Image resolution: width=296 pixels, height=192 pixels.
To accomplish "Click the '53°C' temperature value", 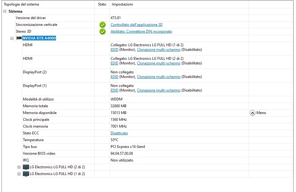I will click(114, 140).
